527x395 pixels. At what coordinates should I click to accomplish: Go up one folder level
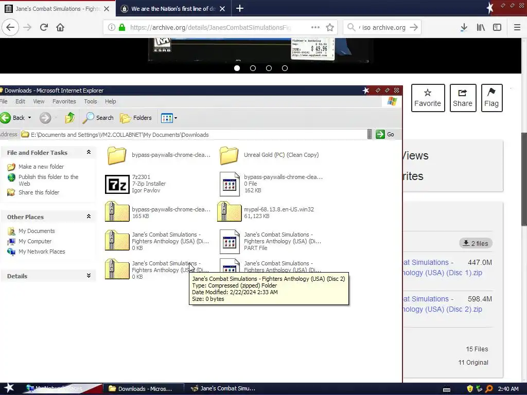[70, 118]
